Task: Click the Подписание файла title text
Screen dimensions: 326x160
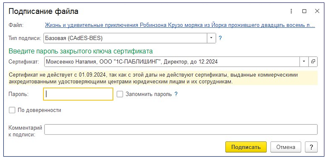Action: point(44,11)
